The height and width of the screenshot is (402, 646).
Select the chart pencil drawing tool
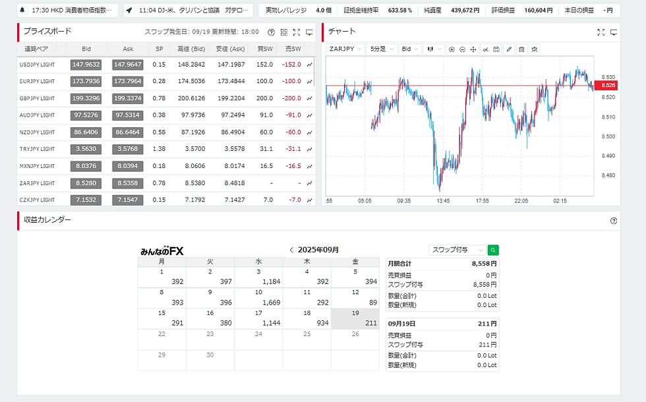509,49
